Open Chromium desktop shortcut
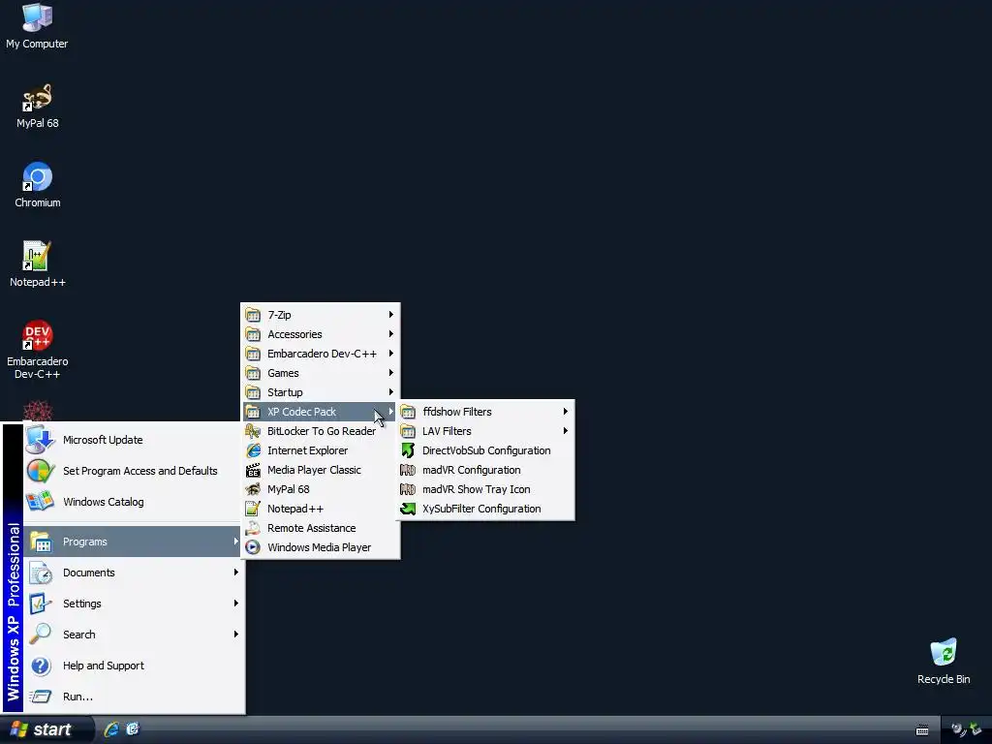 38,185
